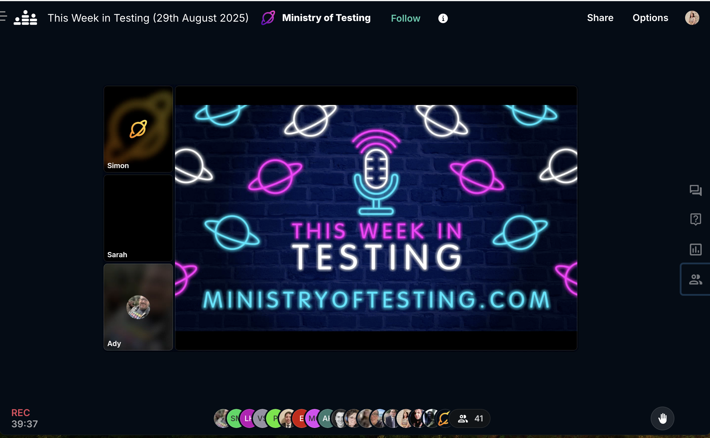Click the red E attendee avatar
Viewport: 710px width, 438px height.
(x=300, y=418)
